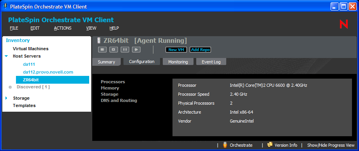Select the ZR64bit host entry

tap(53, 80)
